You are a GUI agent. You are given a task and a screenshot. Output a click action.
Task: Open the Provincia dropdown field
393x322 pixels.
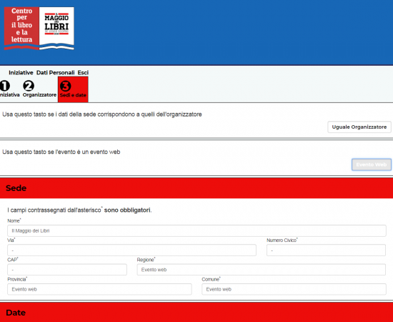pyautogui.click(x=99, y=289)
